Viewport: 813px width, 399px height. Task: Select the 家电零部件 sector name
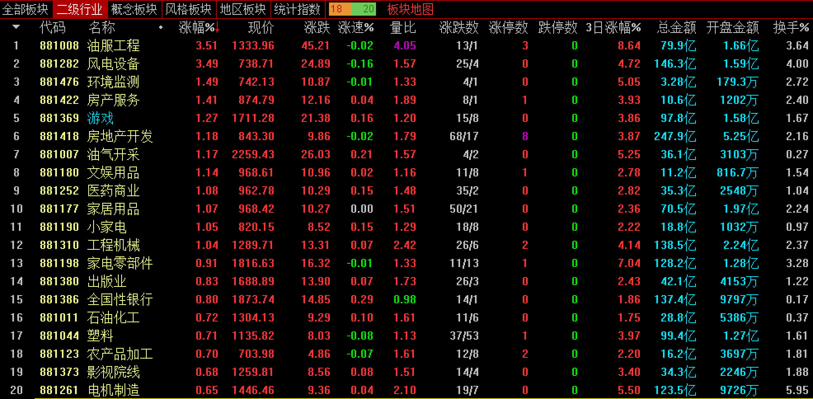click(120, 263)
